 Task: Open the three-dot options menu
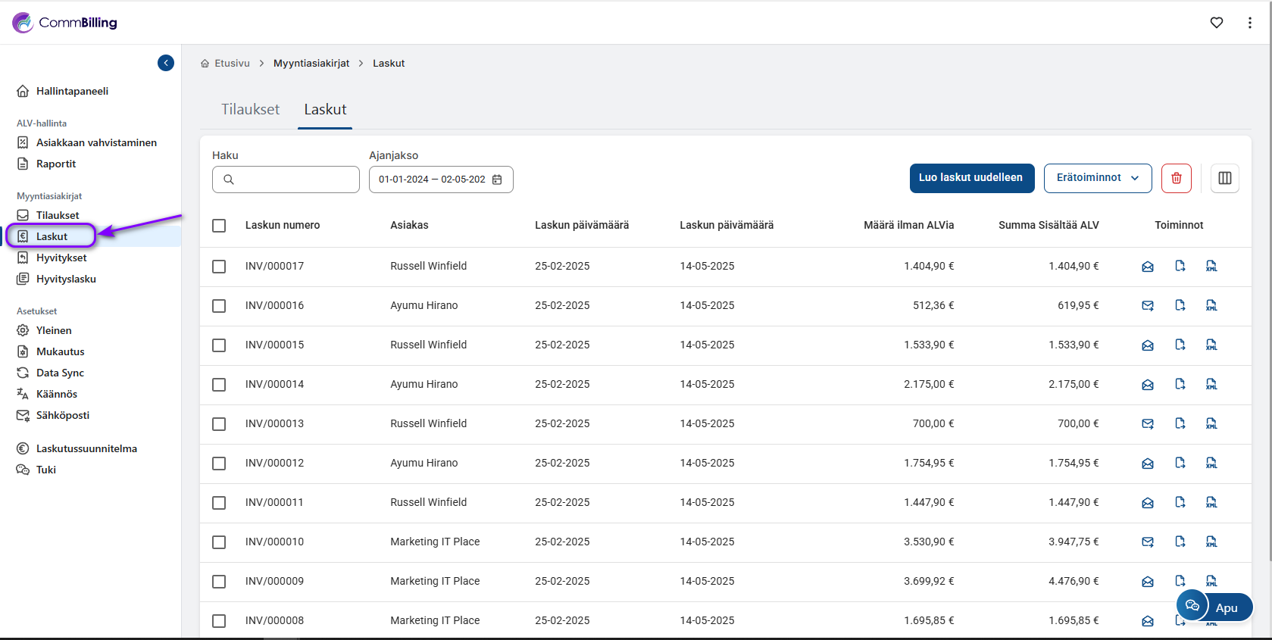click(x=1249, y=23)
